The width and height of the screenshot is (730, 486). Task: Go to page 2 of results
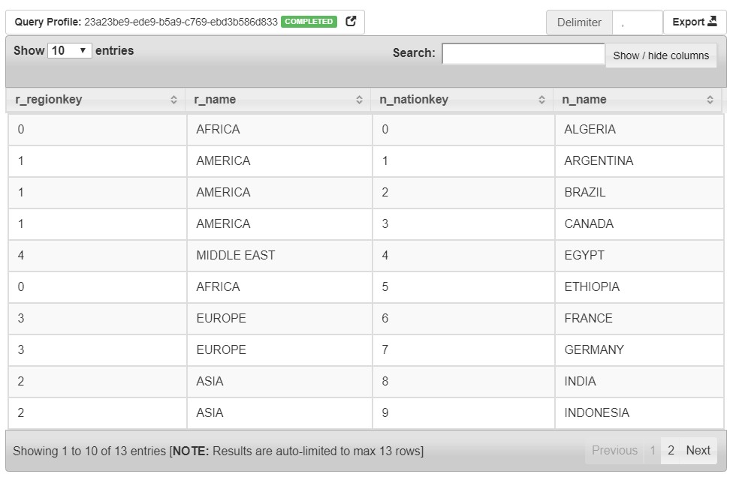click(x=671, y=450)
